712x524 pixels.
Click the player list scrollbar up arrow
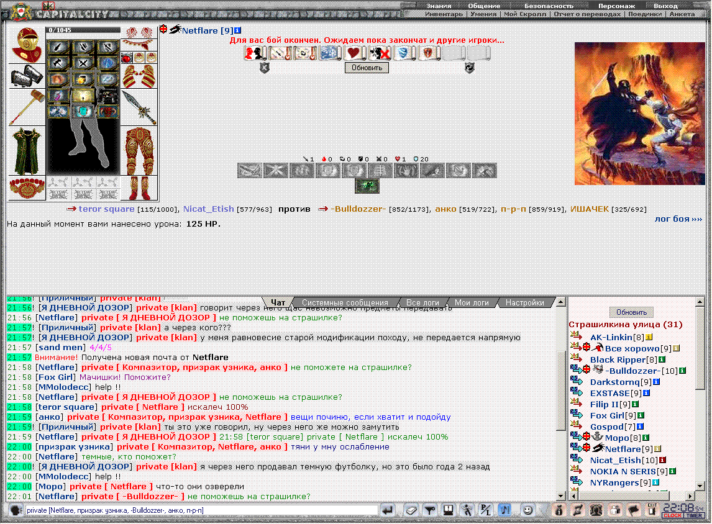pos(700,302)
